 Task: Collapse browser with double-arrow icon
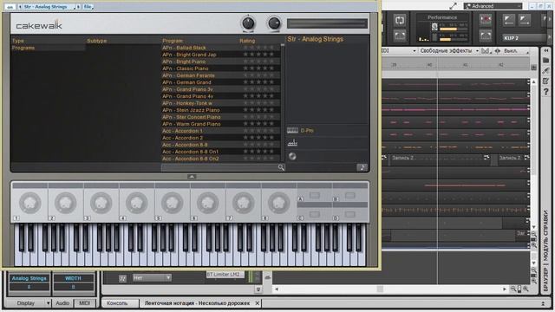click(x=546, y=51)
